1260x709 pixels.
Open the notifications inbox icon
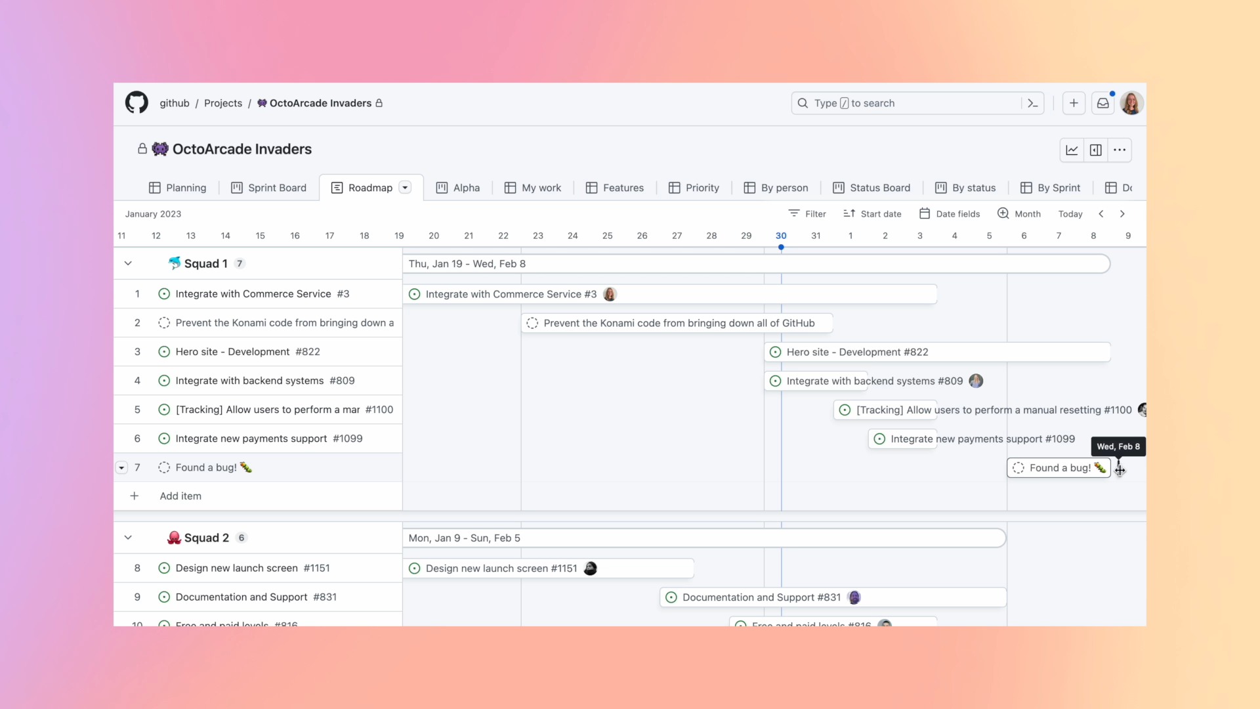pos(1103,103)
